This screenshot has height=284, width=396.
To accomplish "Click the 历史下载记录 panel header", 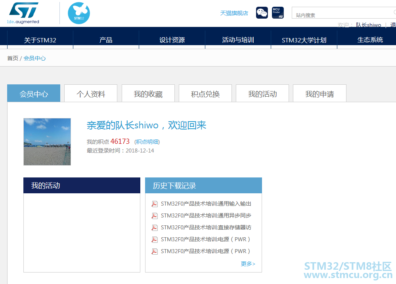I will (x=203, y=185).
